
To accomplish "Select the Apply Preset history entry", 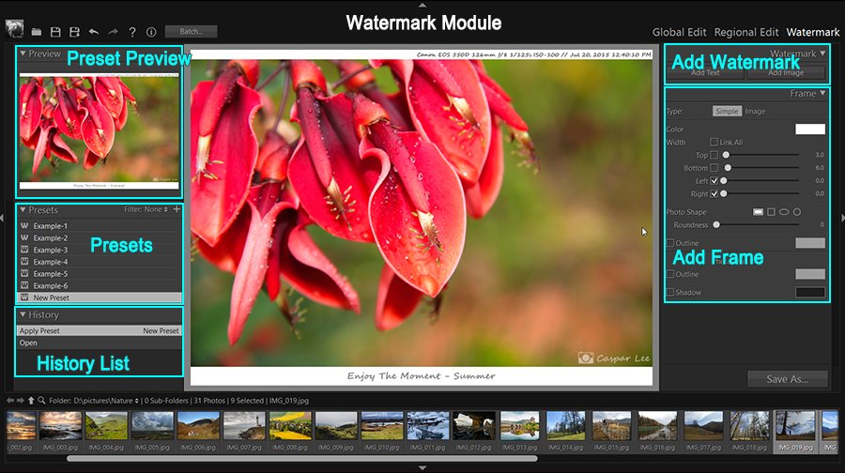I will [100, 330].
